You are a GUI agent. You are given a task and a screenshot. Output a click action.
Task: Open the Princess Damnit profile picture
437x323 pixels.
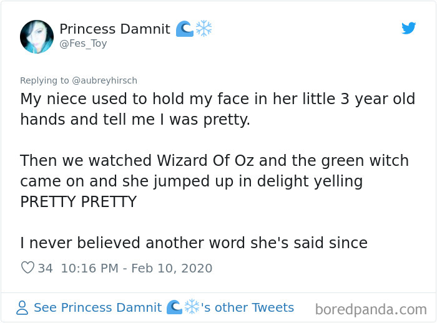pos(37,36)
